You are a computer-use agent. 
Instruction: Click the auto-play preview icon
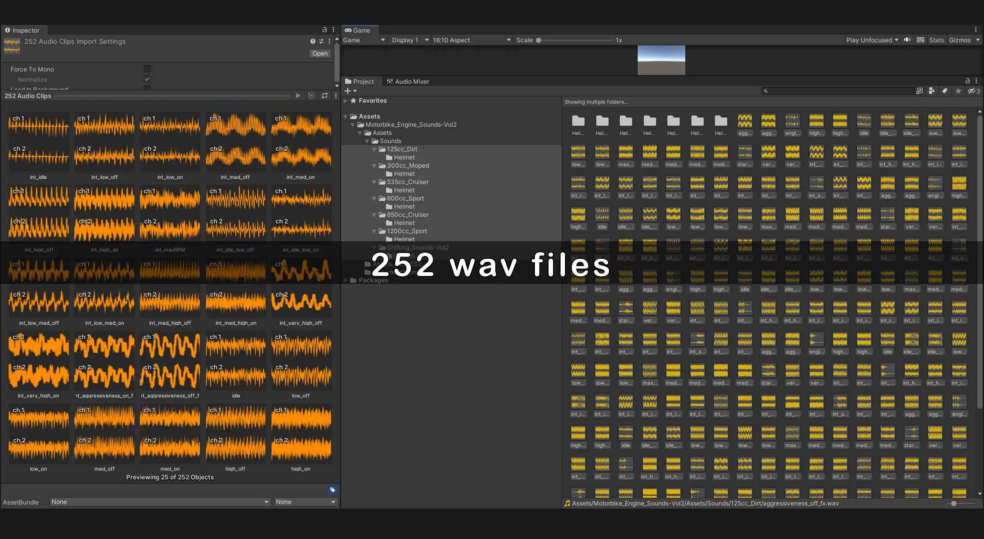(311, 96)
